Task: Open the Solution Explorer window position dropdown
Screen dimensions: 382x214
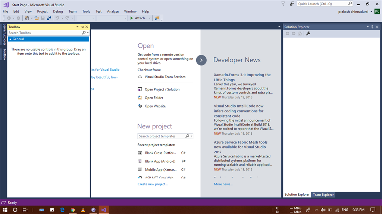Action: [x=367, y=27]
